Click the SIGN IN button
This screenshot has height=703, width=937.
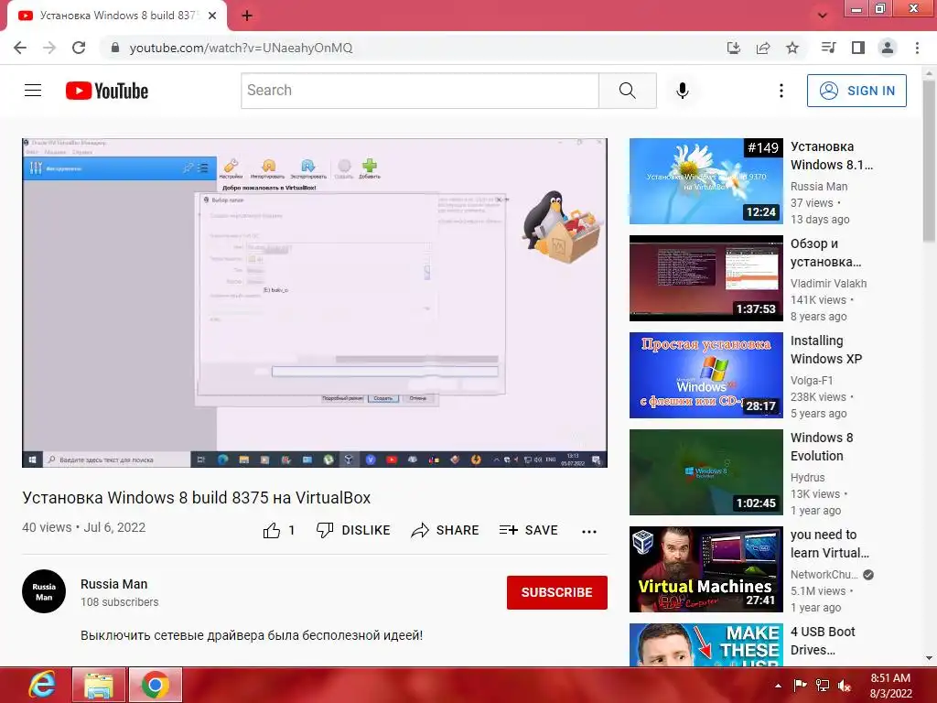point(856,91)
